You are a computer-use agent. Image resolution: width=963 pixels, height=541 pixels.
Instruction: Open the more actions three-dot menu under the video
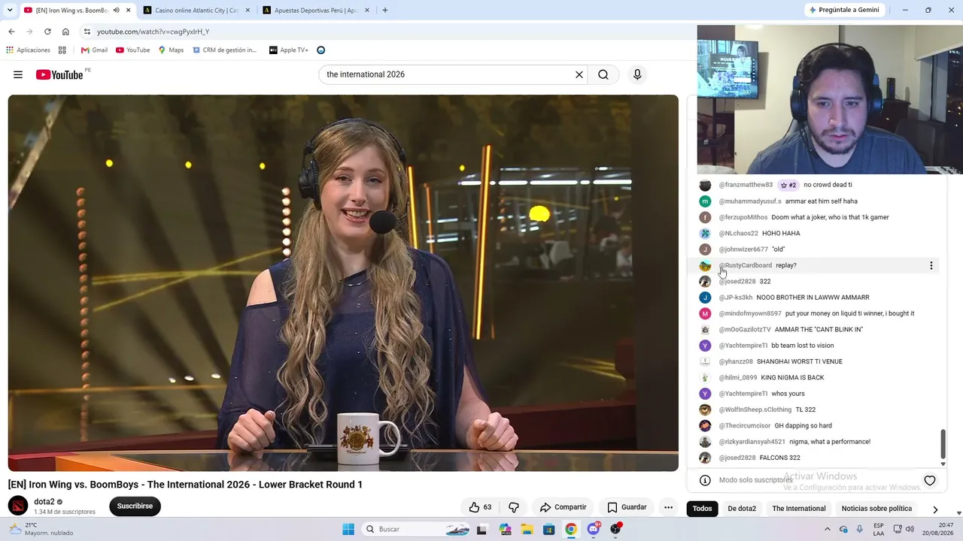click(668, 507)
